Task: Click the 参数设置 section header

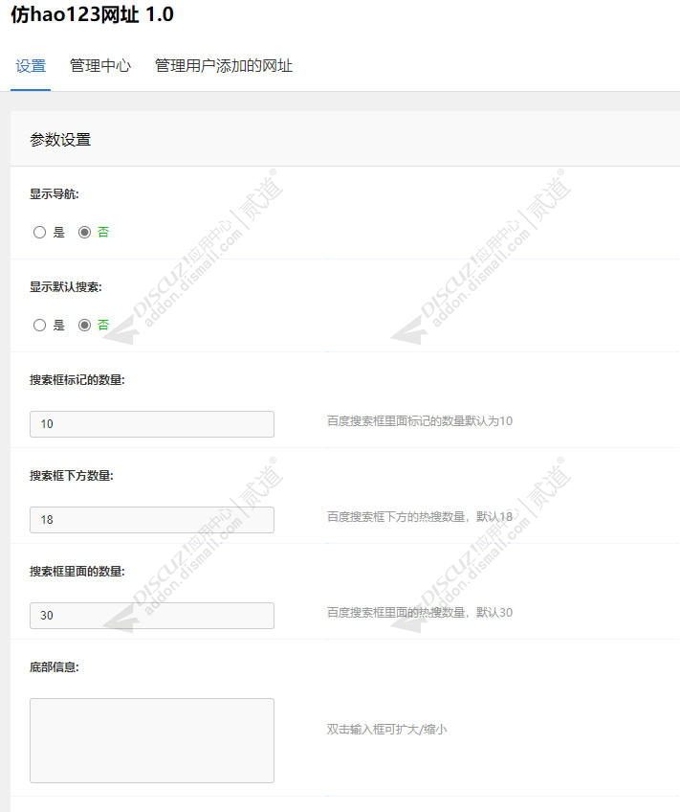Action: click(60, 140)
